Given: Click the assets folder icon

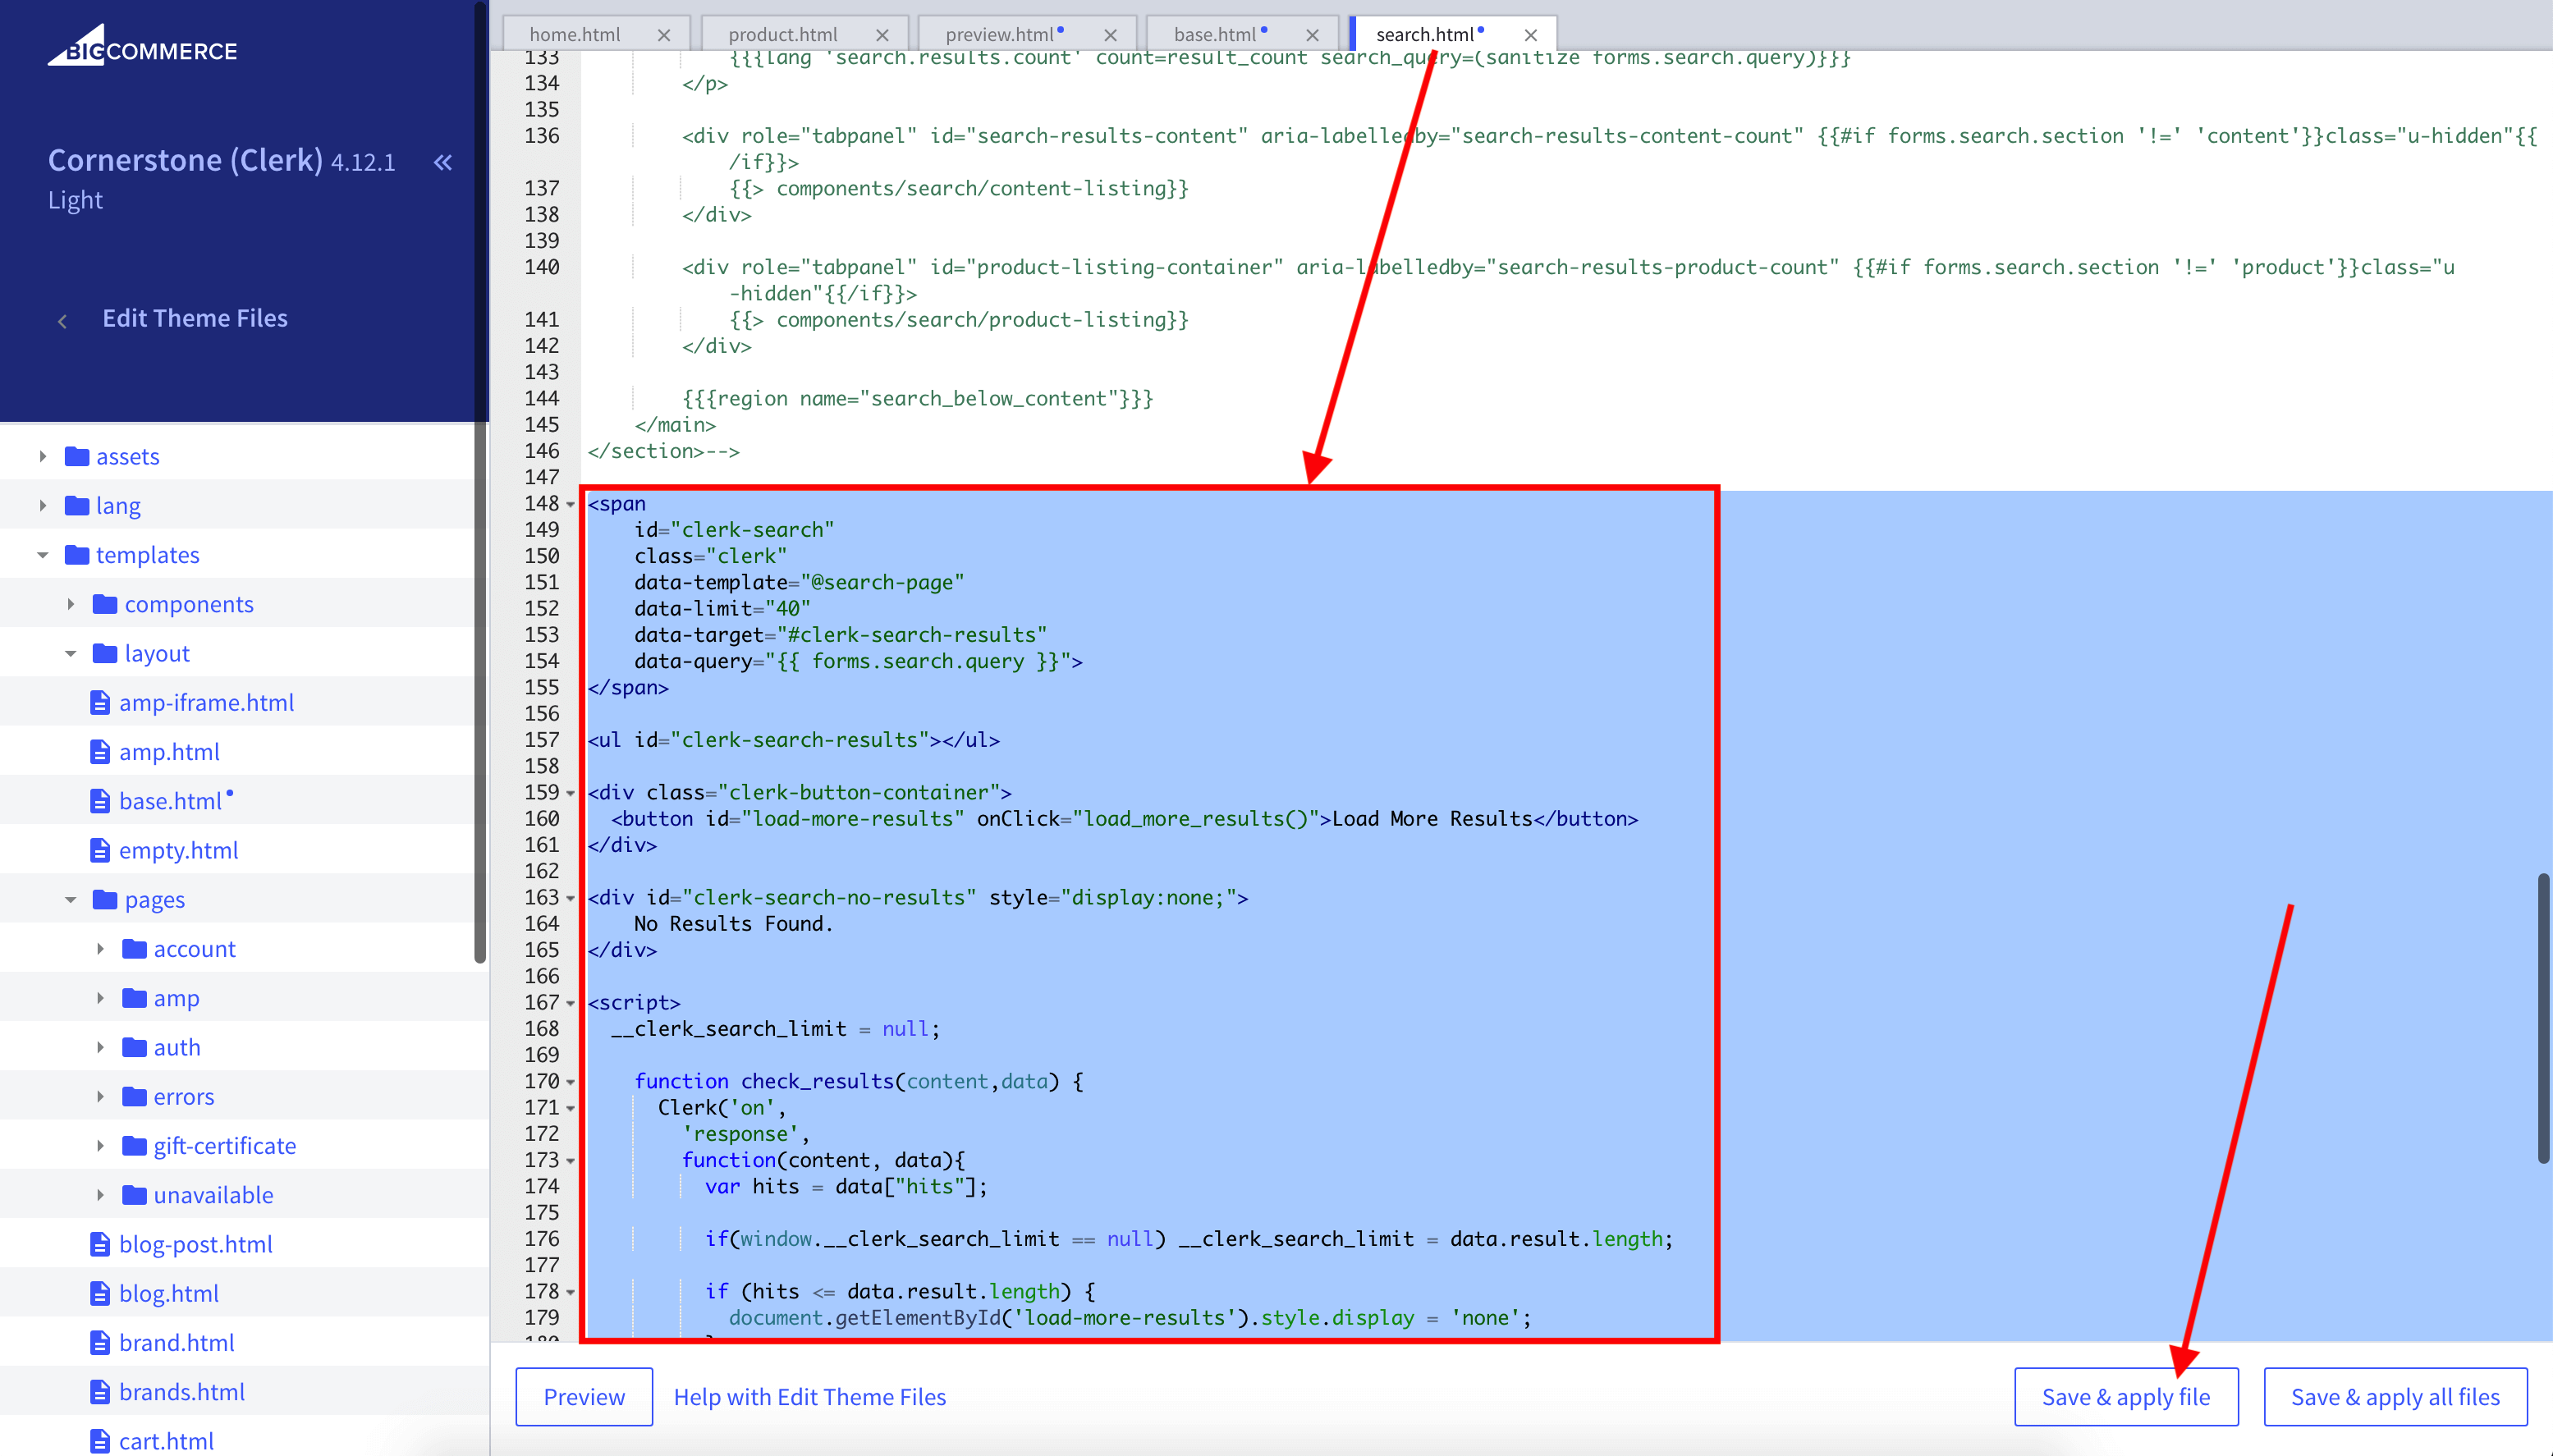Looking at the screenshot, I should (77, 456).
